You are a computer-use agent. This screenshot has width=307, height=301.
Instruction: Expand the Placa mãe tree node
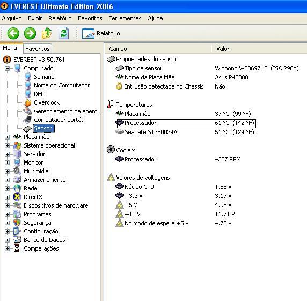(x=7, y=137)
